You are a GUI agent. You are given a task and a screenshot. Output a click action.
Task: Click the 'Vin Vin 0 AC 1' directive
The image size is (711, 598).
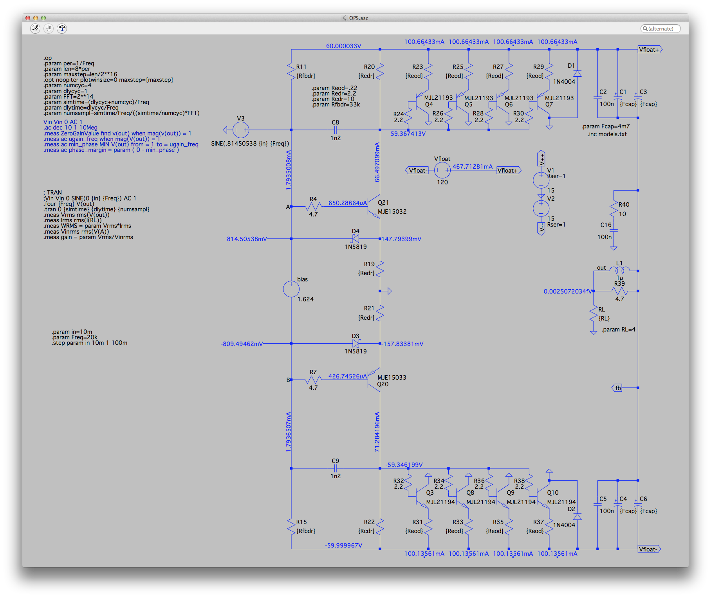pyautogui.click(x=63, y=122)
